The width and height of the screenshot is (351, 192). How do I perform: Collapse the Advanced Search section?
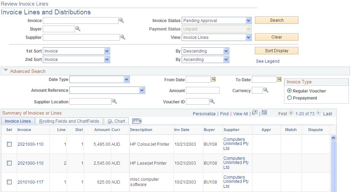click(x=6, y=70)
